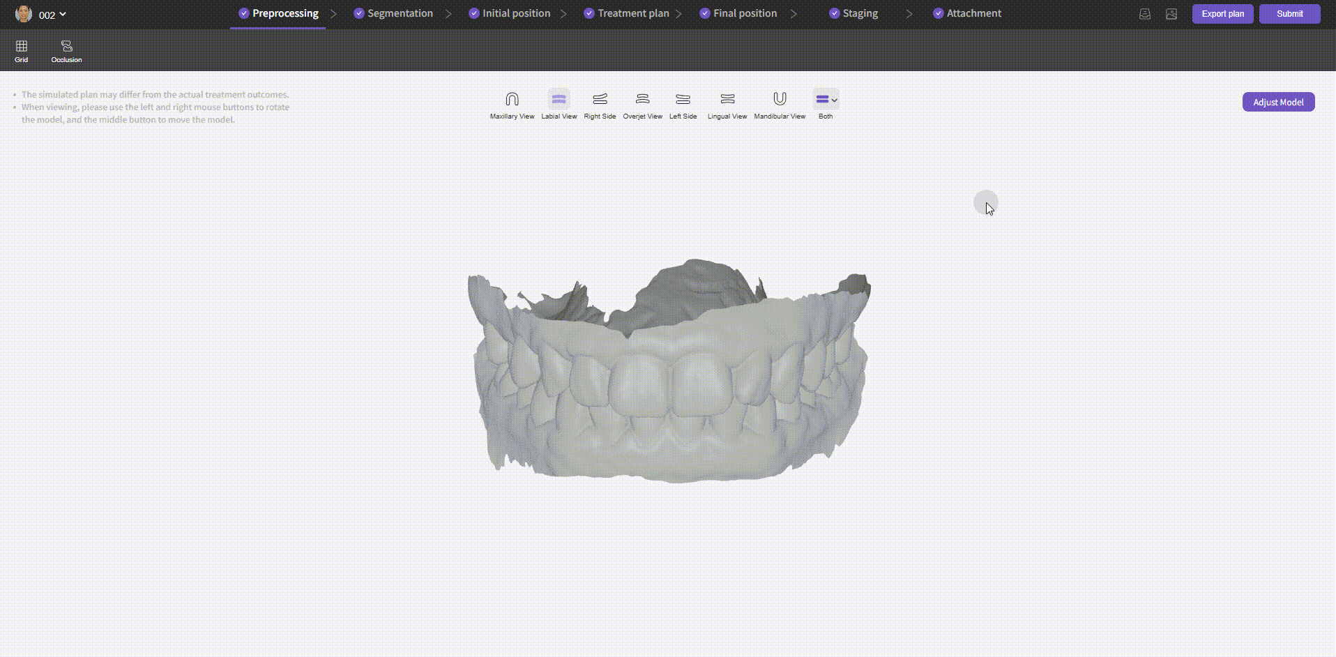Open the Initial position step
This screenshot has height=657, width=1336.
point(509,13)
